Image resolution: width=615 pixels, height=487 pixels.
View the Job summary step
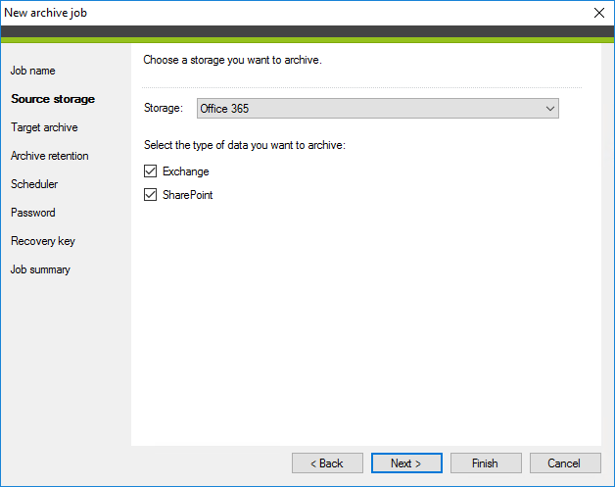40,269
